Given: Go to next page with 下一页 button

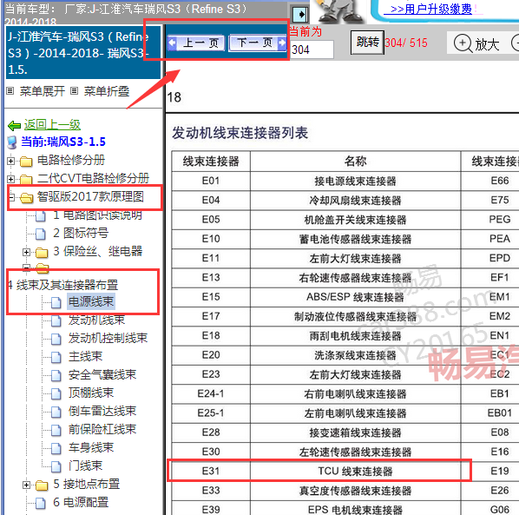Looking at the screenshot, I should [258, 43].
